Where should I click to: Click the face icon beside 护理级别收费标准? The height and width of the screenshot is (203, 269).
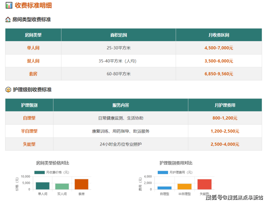point(8,89)
